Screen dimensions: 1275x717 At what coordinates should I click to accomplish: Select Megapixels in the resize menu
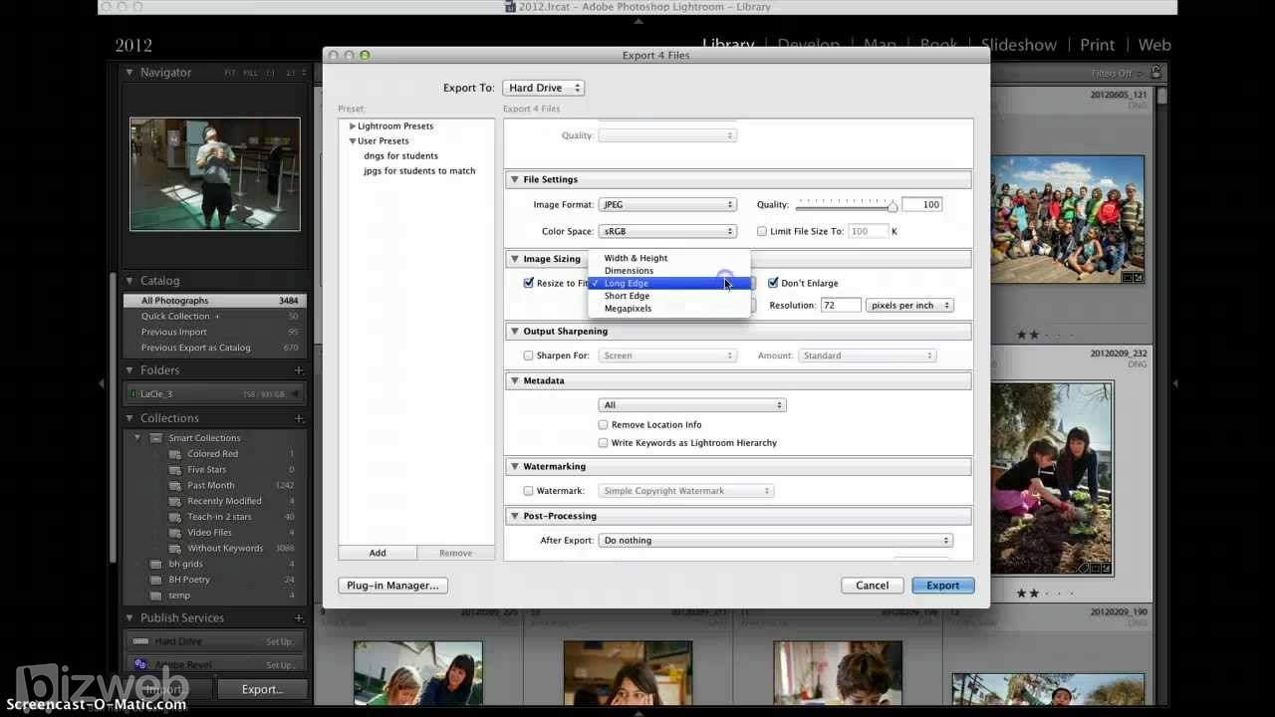(628, 309)
